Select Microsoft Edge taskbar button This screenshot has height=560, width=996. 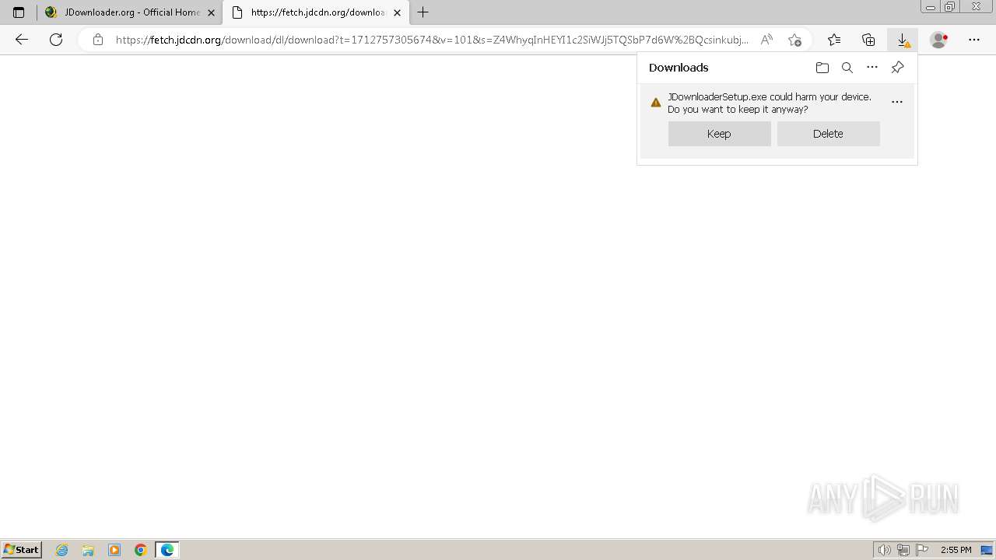click(167, 550)
